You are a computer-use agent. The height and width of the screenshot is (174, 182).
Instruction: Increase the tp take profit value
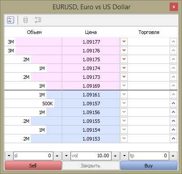173,156
